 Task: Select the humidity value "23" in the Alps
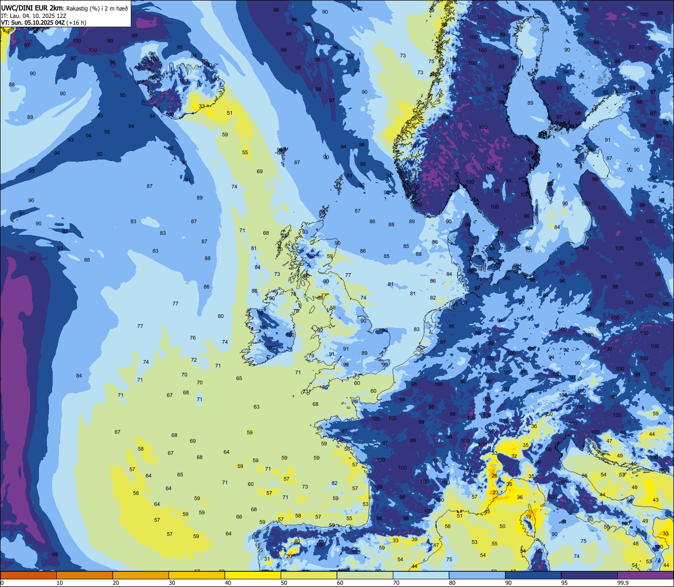point(495,493)
